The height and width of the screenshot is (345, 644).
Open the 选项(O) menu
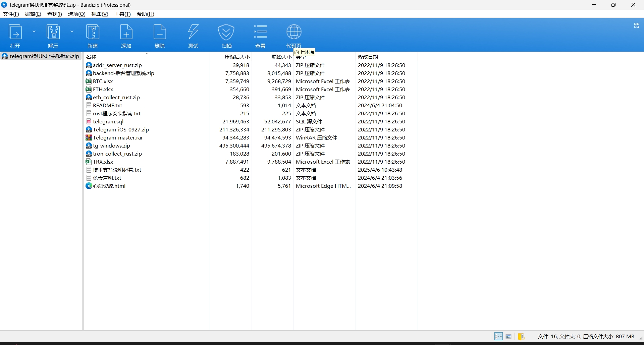click(77, 14)
